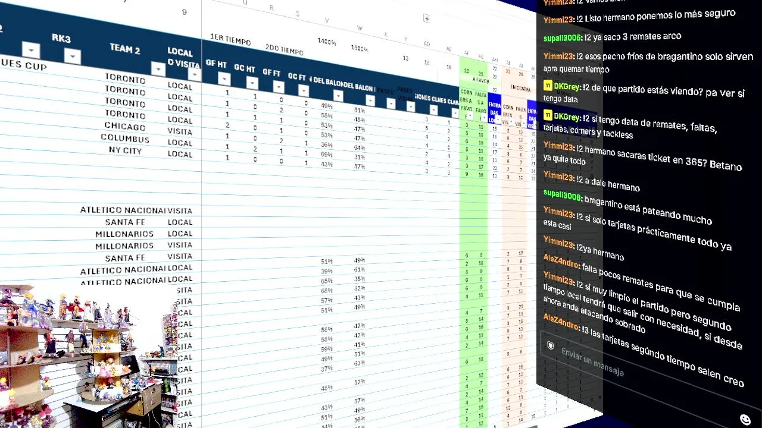
Task: Open the PASES VISITA column filter dropdown
Action: pos(410,106)
